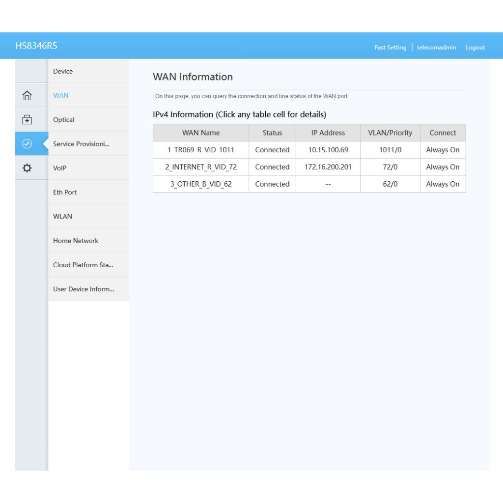Go to the Optical page
Viewport: 503px width, 503px height.
[64, 120]
